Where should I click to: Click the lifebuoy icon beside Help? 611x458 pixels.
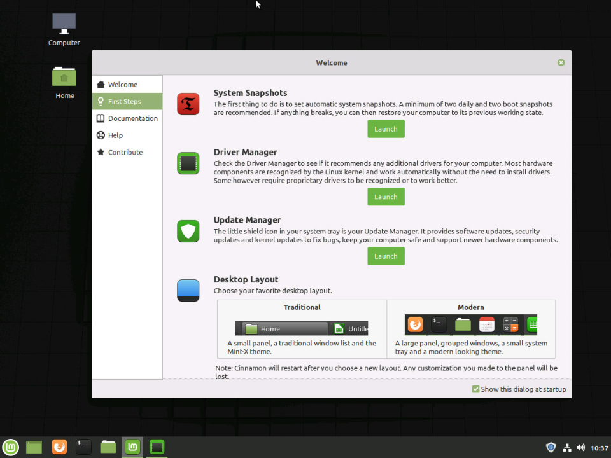pyautogui.click(x=101, y=135)
